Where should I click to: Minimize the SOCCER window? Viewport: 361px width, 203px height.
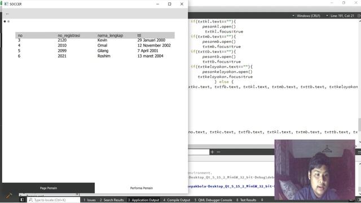(157, 4)
